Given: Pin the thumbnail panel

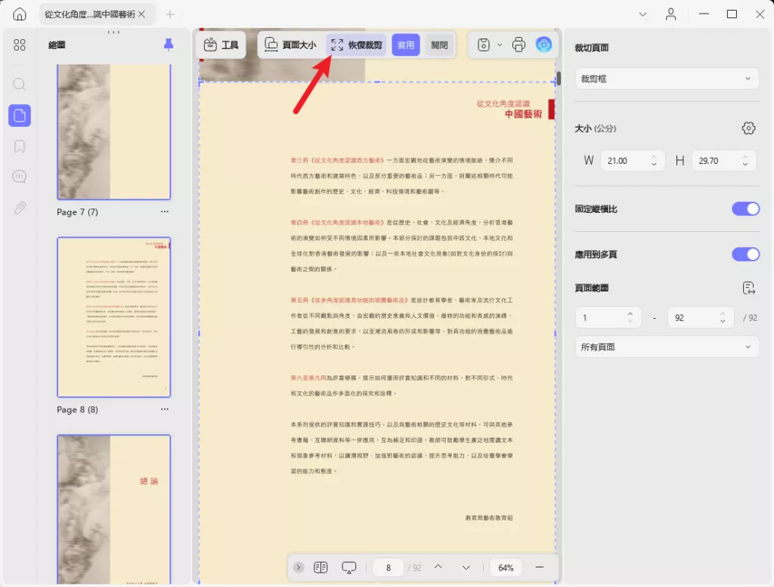Looking at the screenshot, I should 169,45.
